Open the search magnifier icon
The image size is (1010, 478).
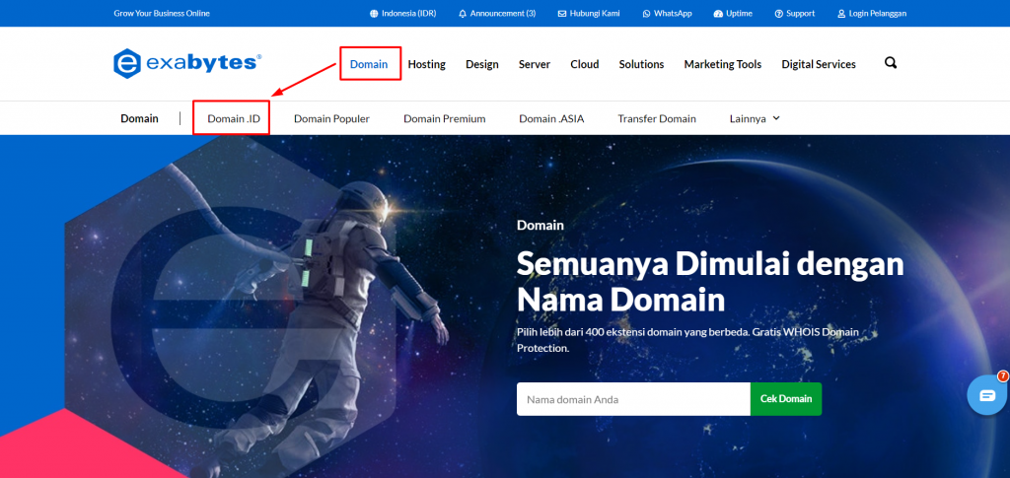(x=891, y=63)
